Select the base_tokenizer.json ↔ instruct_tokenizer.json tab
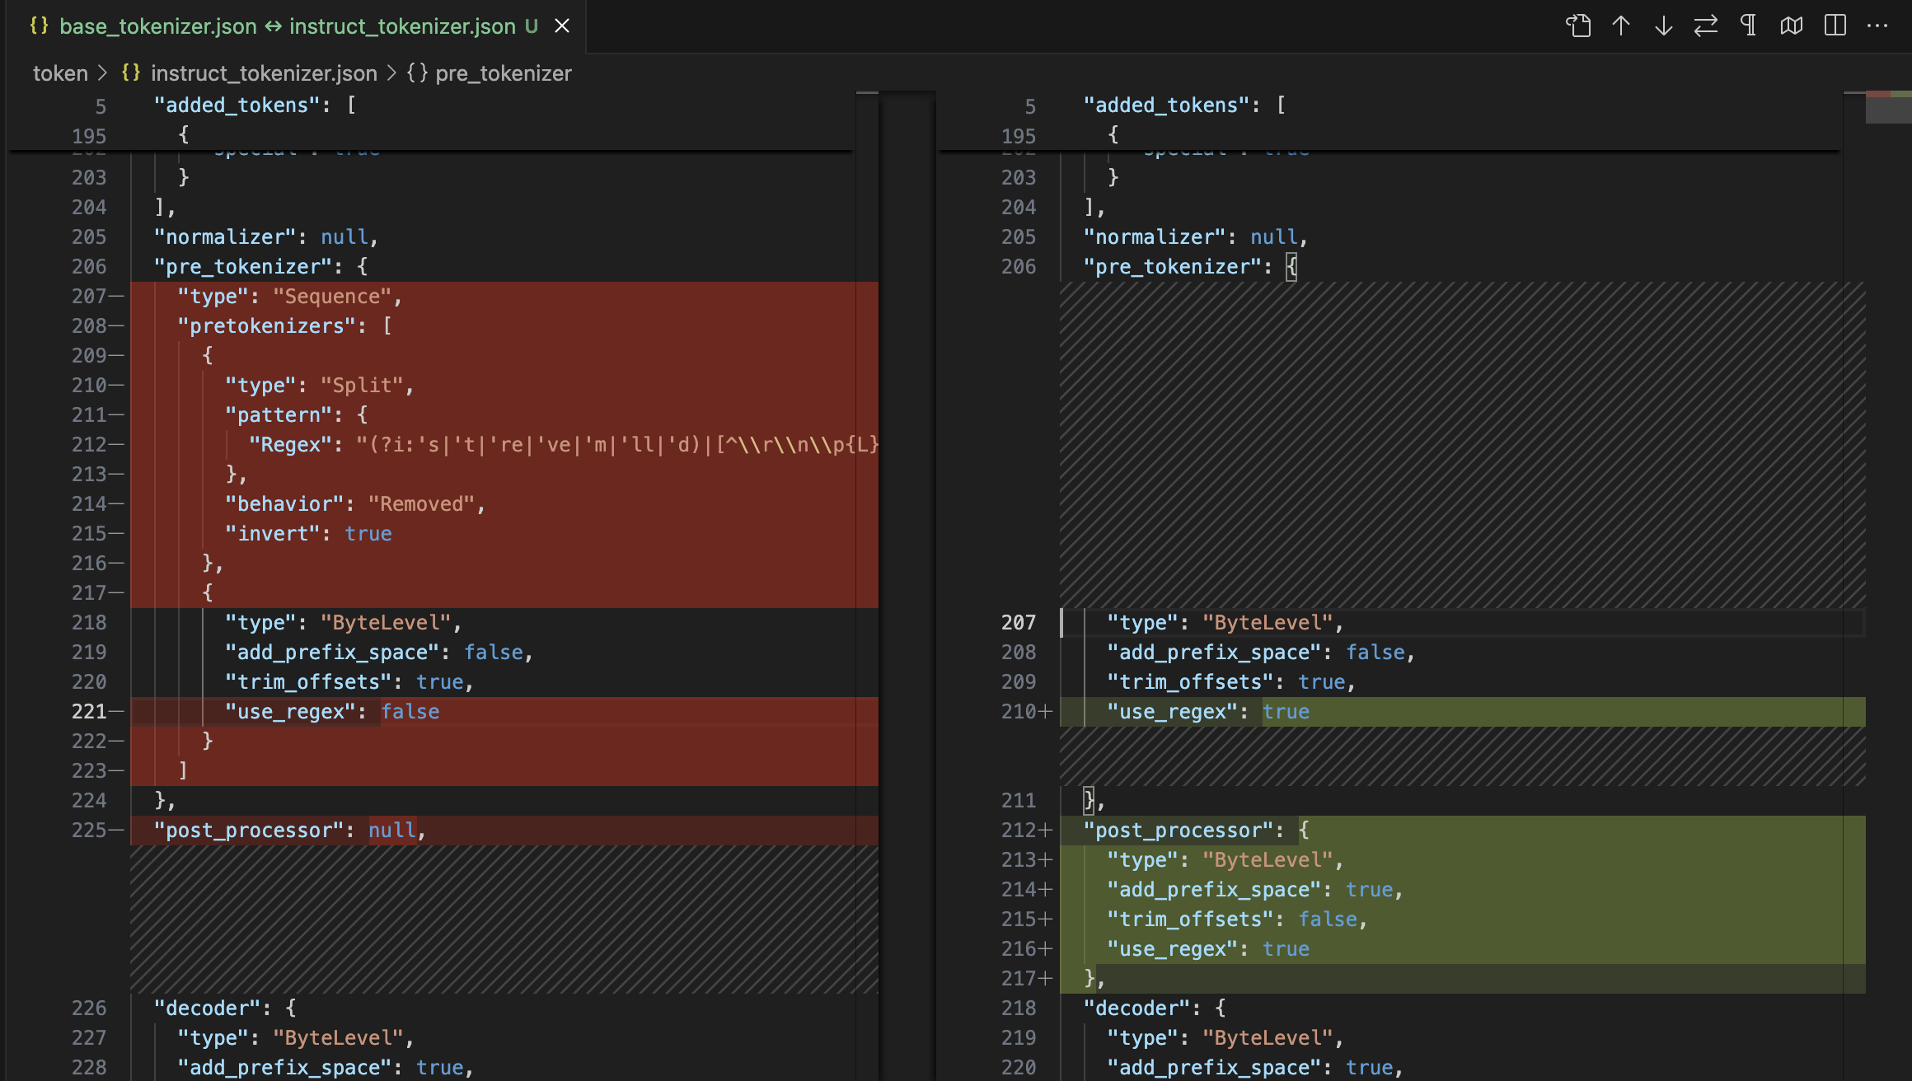Viewport: 1912px width, 1081px height. [288, 26]
